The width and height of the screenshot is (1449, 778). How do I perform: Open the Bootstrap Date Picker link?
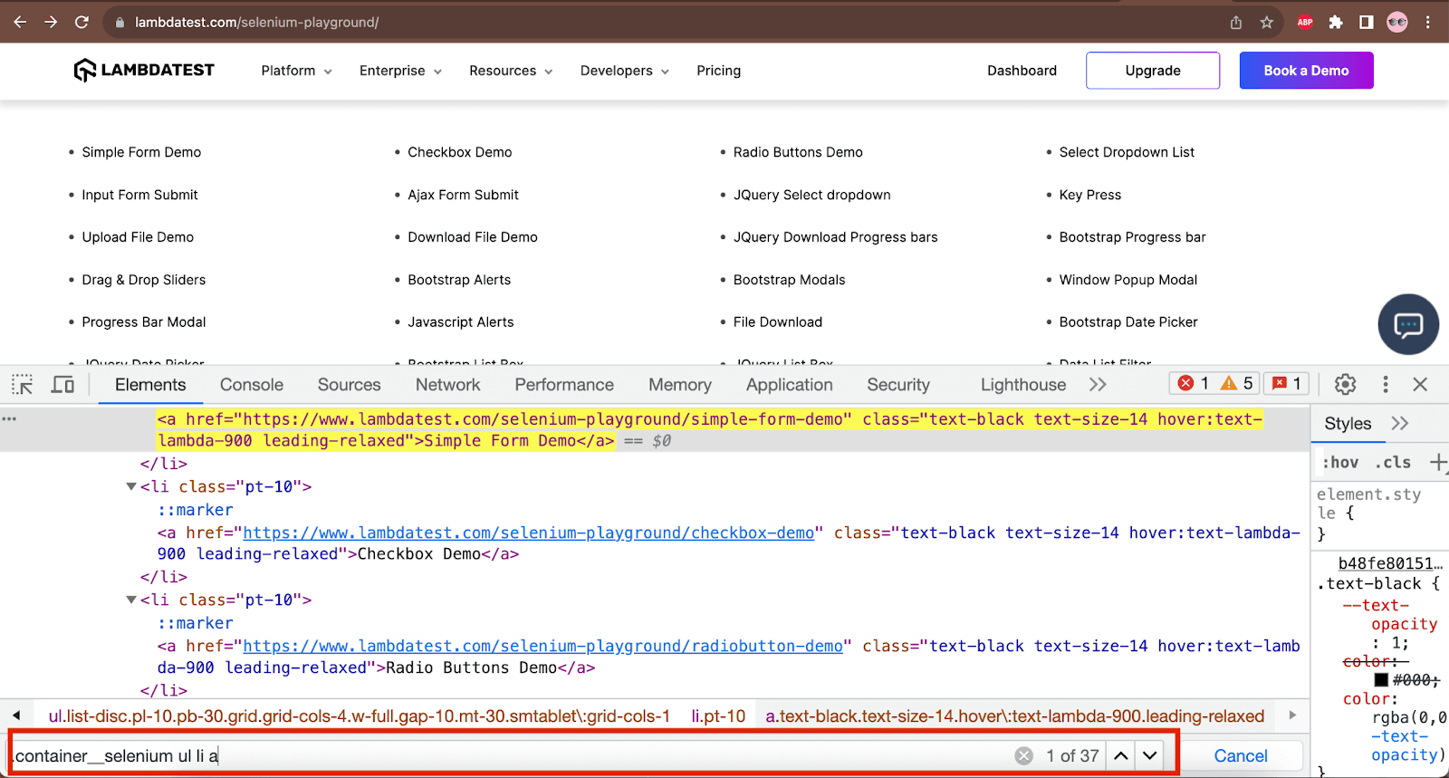[1128, 322]
